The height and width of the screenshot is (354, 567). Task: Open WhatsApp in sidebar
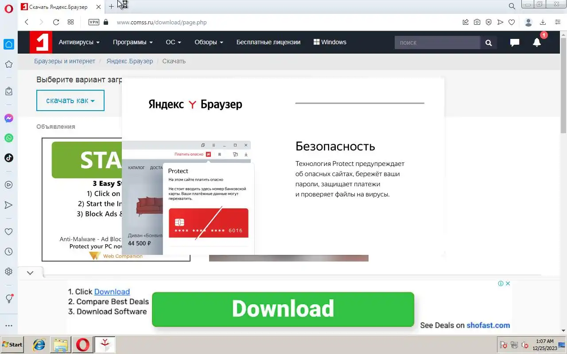pyautogui.click(x=9, y=138)
